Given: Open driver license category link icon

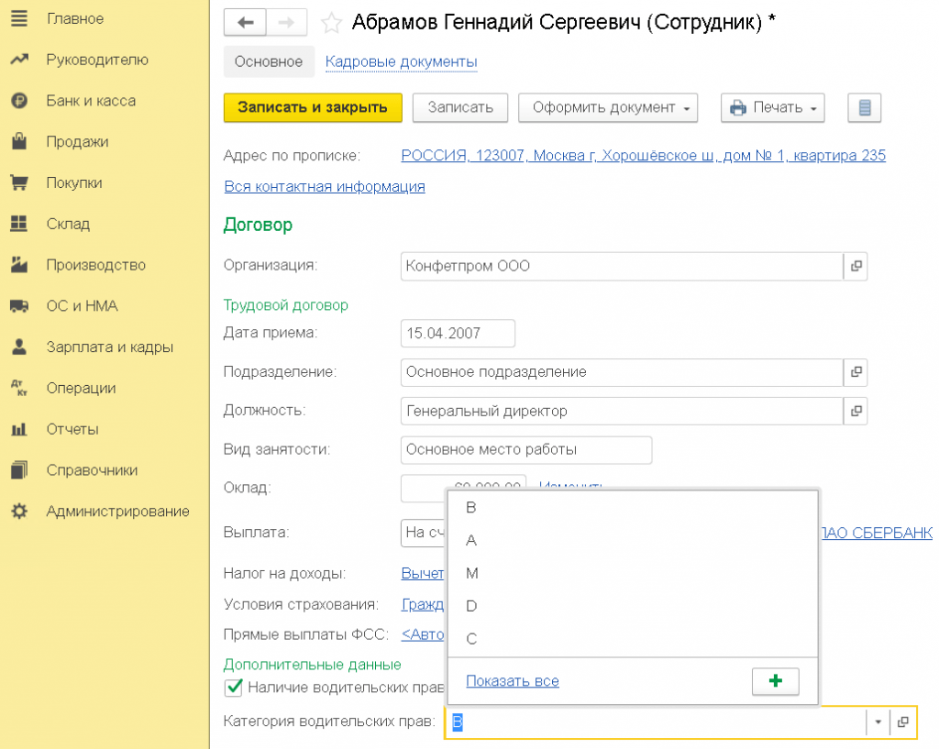Looking at the screenshot, I should (902, 722).
